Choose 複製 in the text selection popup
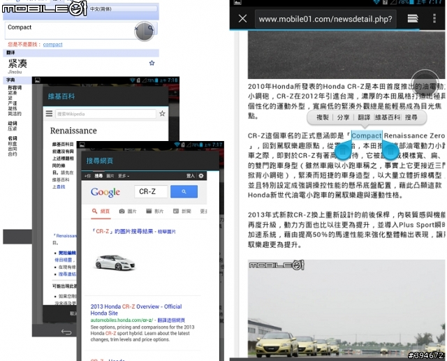The width and height of the screenshot is (447, 361). coord(323,117)
